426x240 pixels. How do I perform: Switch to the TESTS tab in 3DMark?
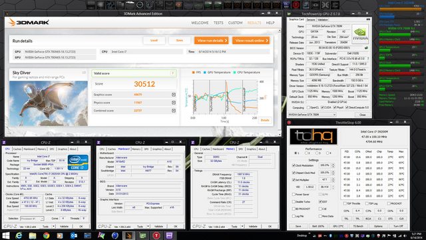coord(218,23)
